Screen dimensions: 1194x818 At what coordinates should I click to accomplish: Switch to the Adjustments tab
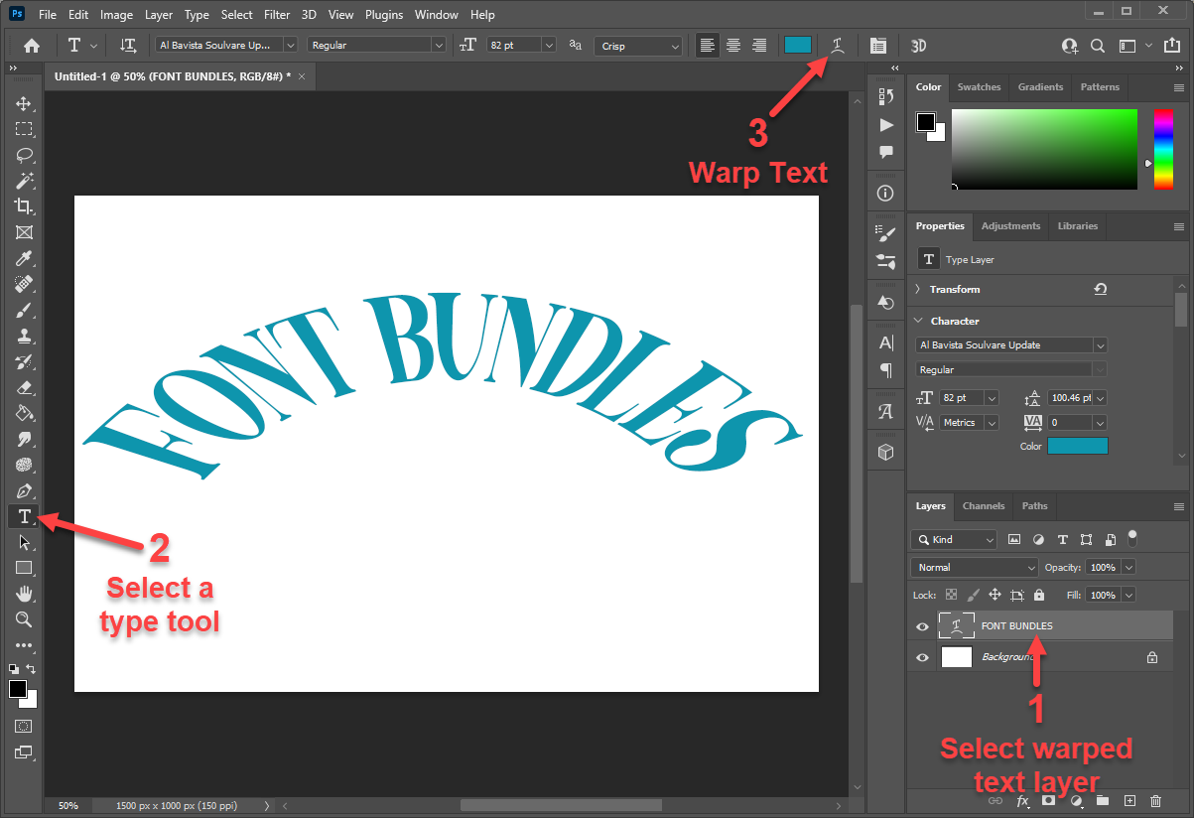pyautogui.click(x=1010, y=226)
